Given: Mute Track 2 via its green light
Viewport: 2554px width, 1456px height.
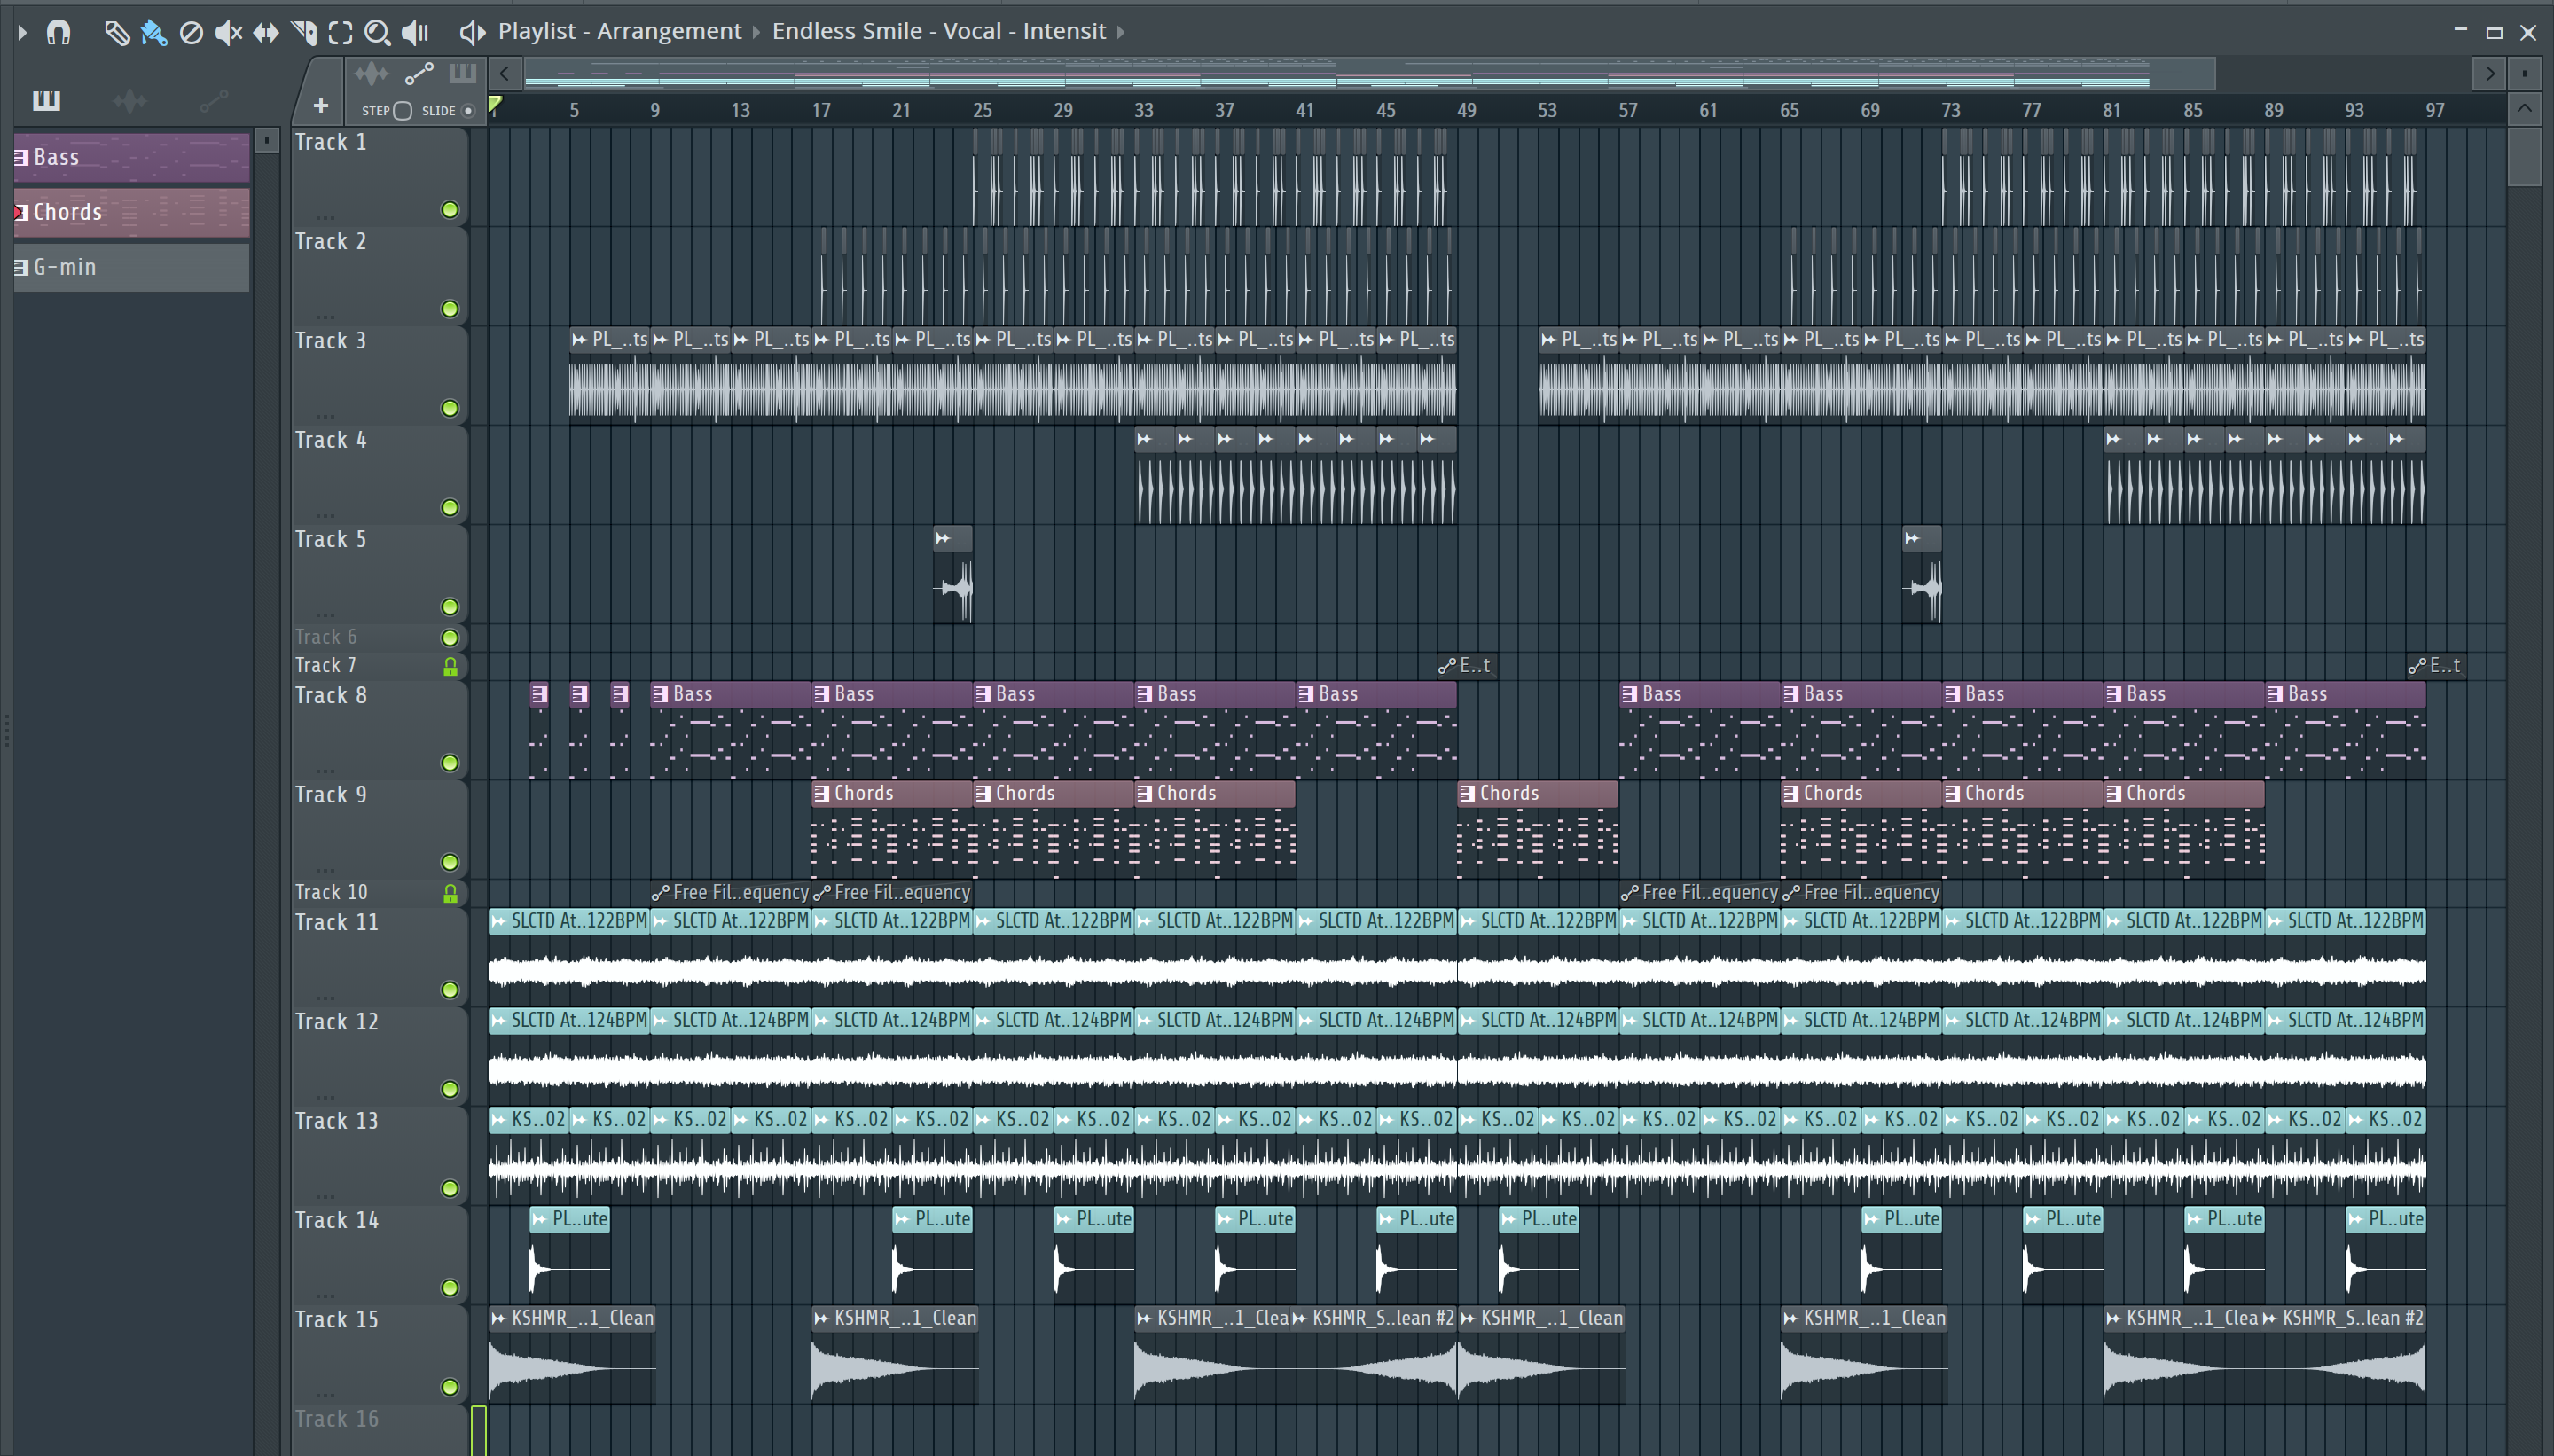Looking at the screenshot, I should coord(450,309).
